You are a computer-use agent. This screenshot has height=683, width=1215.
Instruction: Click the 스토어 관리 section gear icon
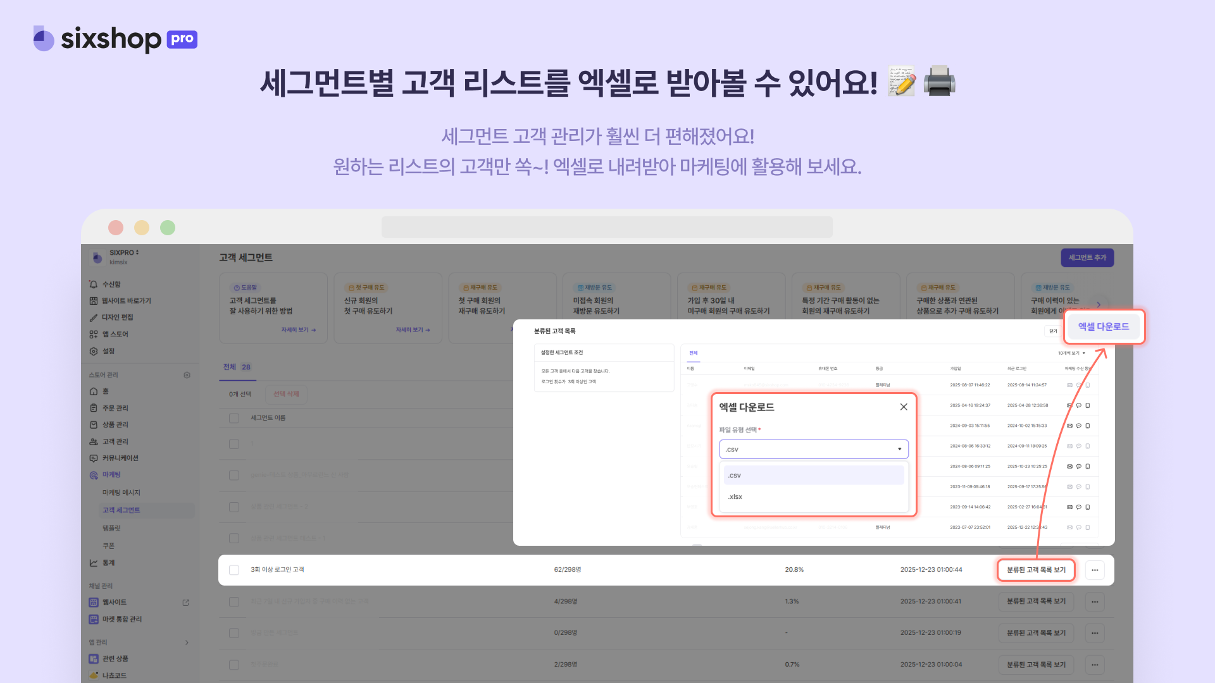click(187, 375)
